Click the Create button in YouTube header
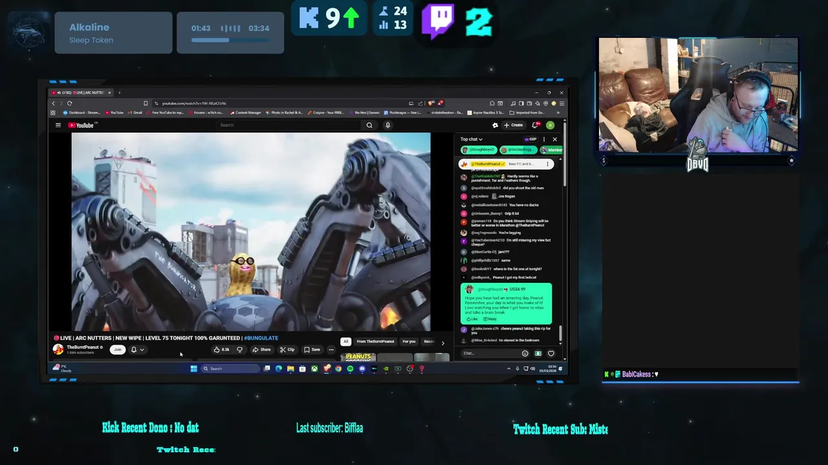828x465 pixels. click(514, 125)
